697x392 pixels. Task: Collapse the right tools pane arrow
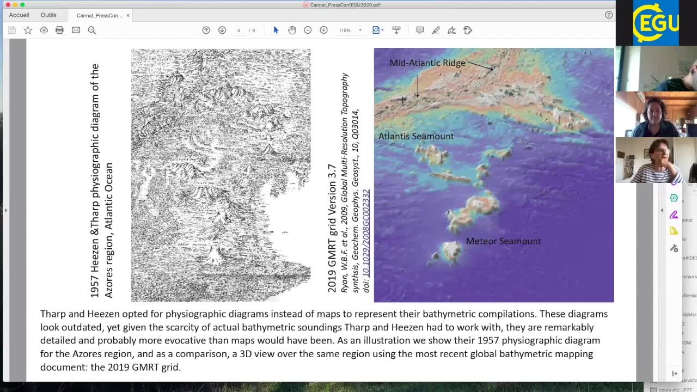tap(662, 210)
